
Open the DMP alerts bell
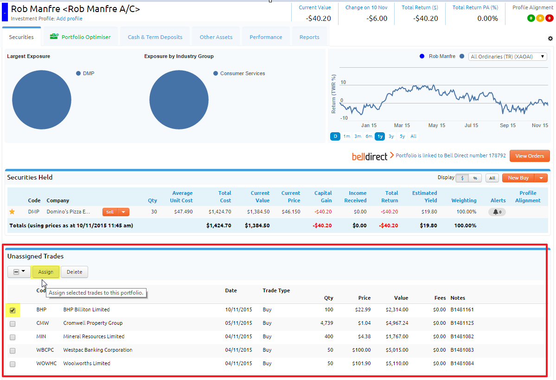(x=497, y=212)
